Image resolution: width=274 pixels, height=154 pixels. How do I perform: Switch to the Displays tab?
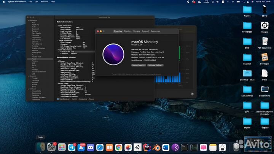pos(128,31)
